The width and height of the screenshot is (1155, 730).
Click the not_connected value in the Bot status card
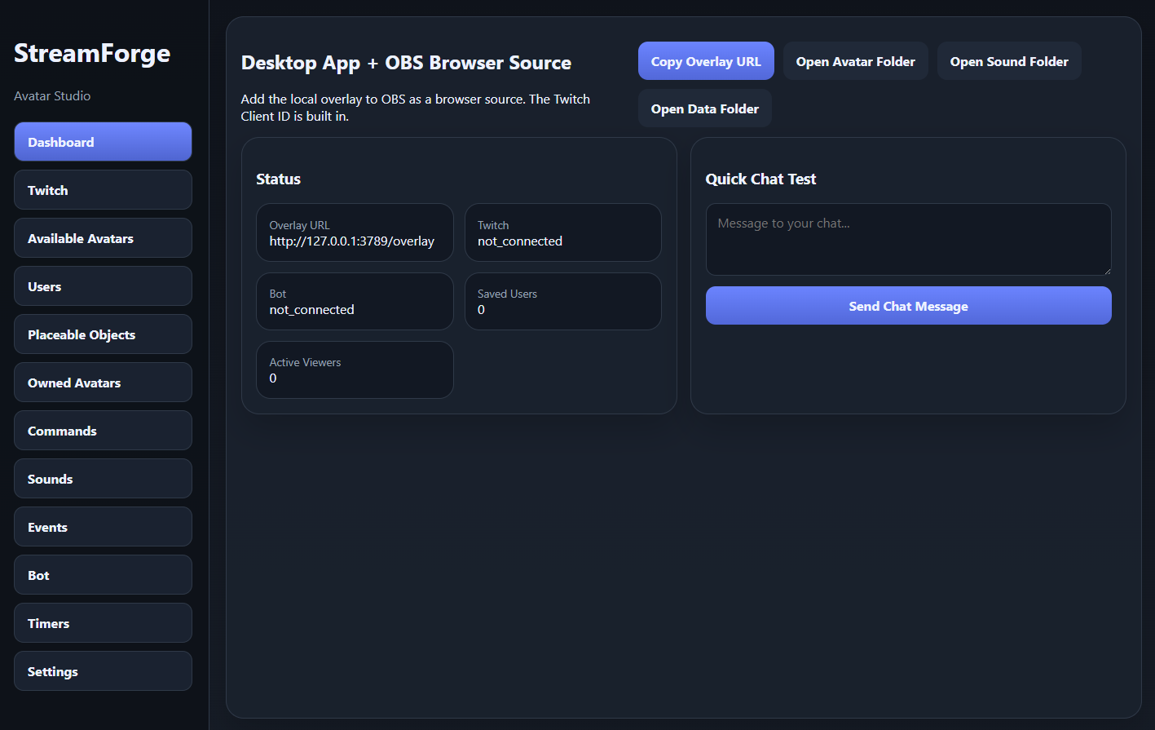pos(312,310)
